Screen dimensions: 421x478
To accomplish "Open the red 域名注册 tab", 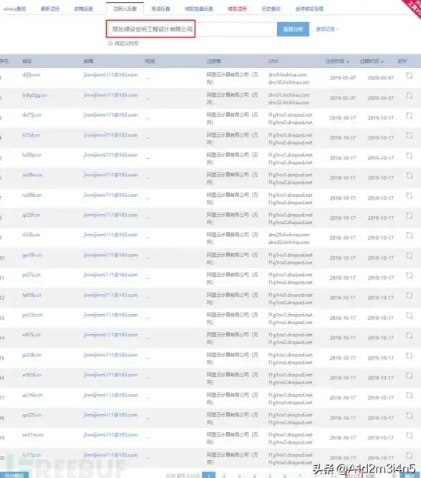I will [x=237, y=9].
